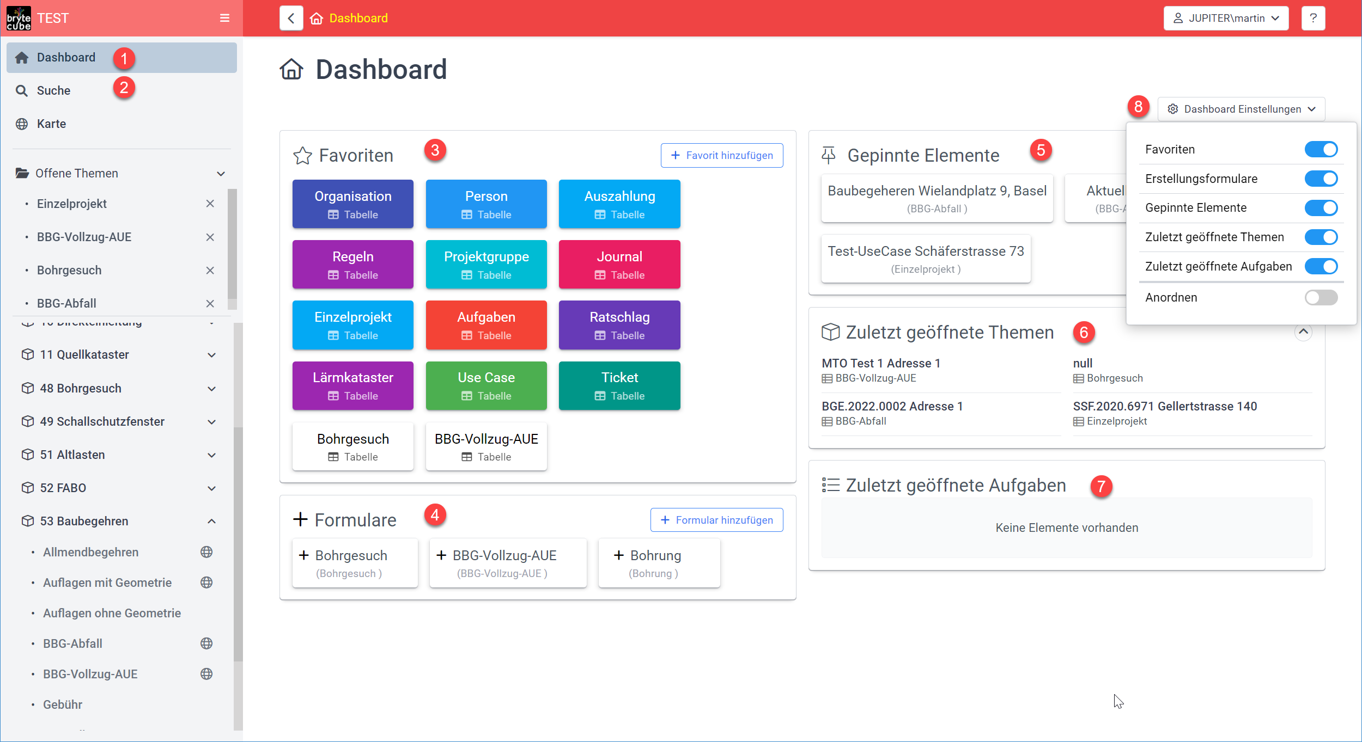1362x742 pixels.
Task: Click the cube icon of 11 Quellkataster
Action: point(28,354)
